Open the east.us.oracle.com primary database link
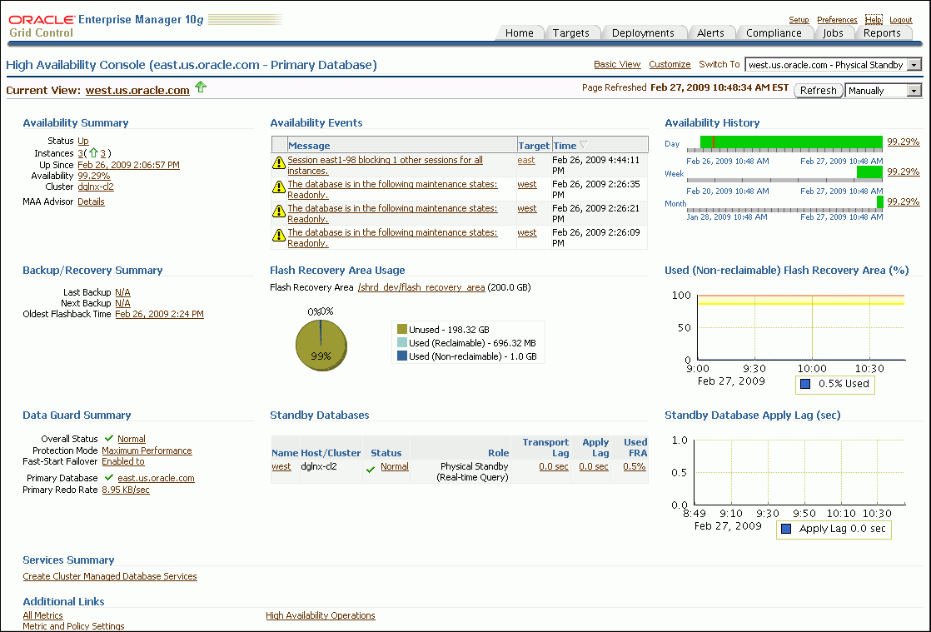The image size is (931, 632). [156, 478]
